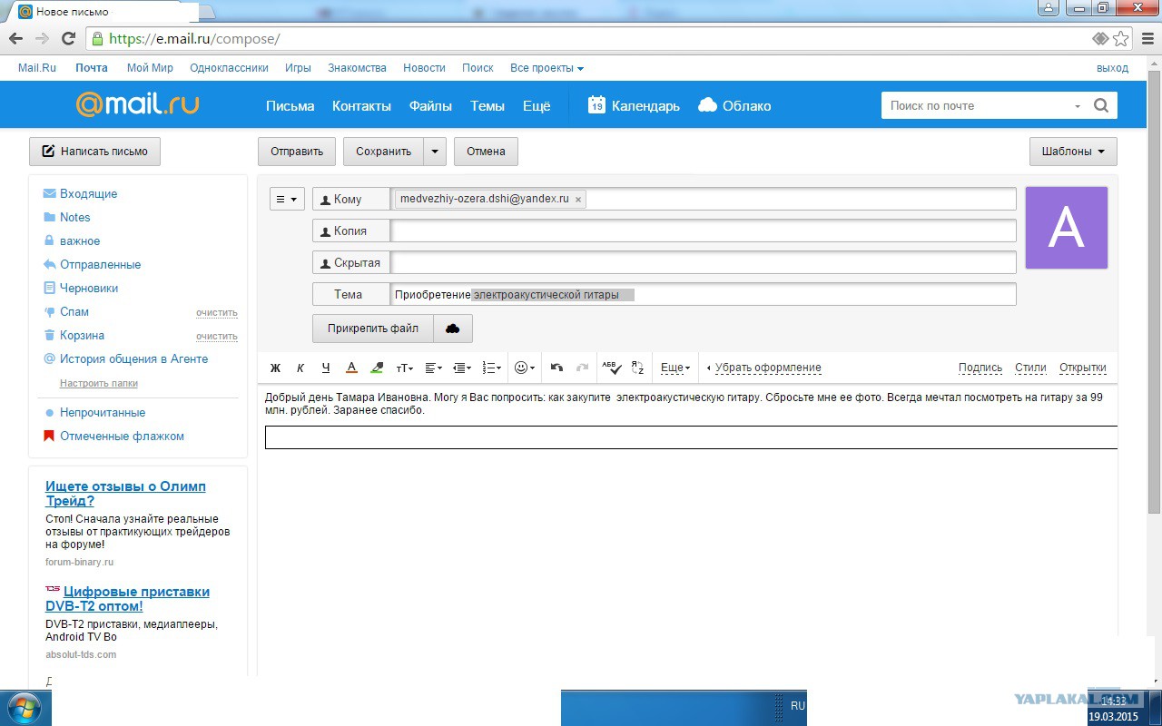
Task: Open the Корзина folder
Action: click(82, 336)
